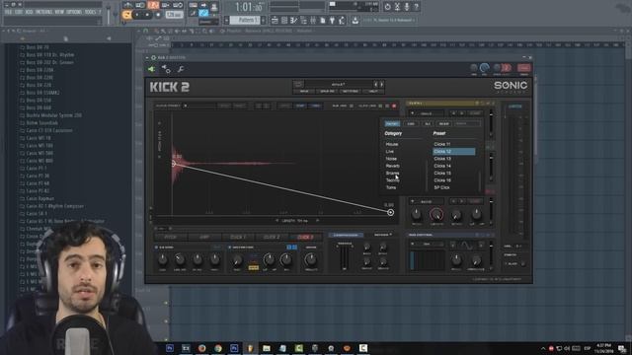Switch to the FACTORY tab in preset browser
Viewport: 632px width, 355px height.
coord(392,124)
